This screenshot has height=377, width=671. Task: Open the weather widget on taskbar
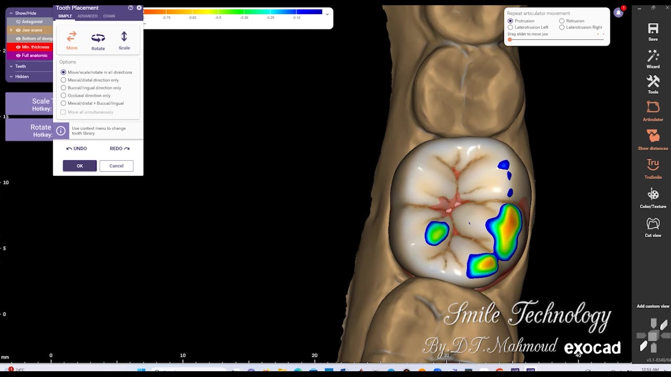click(14, 370)
